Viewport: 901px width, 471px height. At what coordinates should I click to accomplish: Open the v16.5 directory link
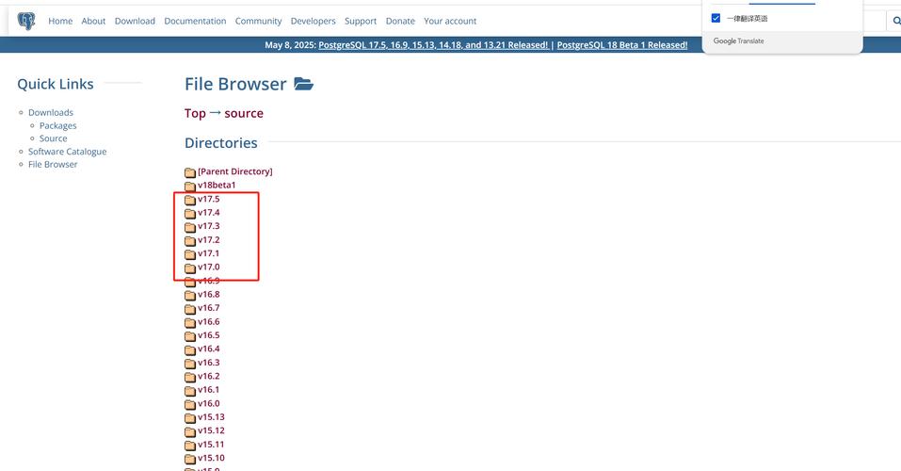tap(208, 335)
